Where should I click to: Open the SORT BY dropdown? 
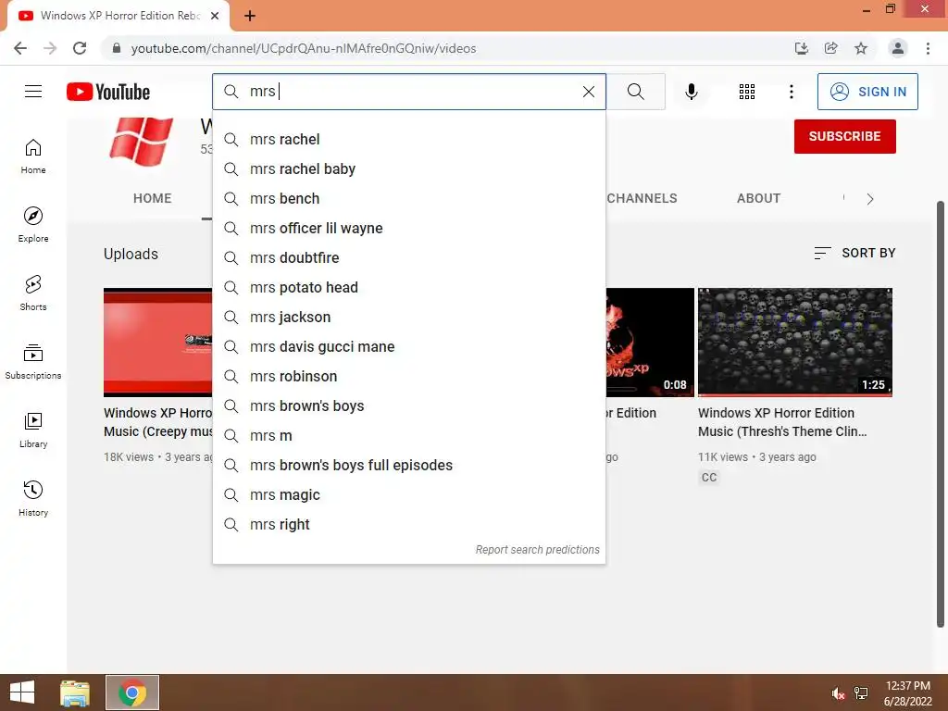click(x=854, y=253)
